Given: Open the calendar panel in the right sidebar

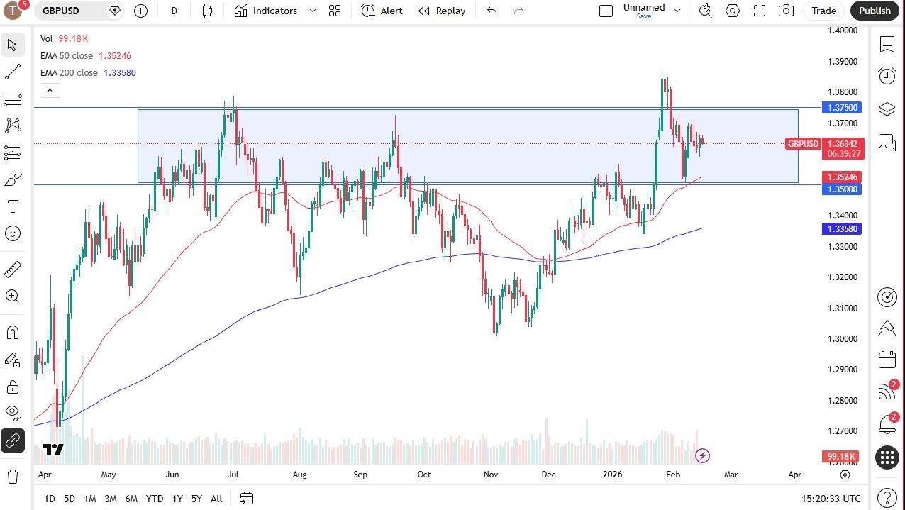Looking at the screenshot, I should (x=887, y=360).
